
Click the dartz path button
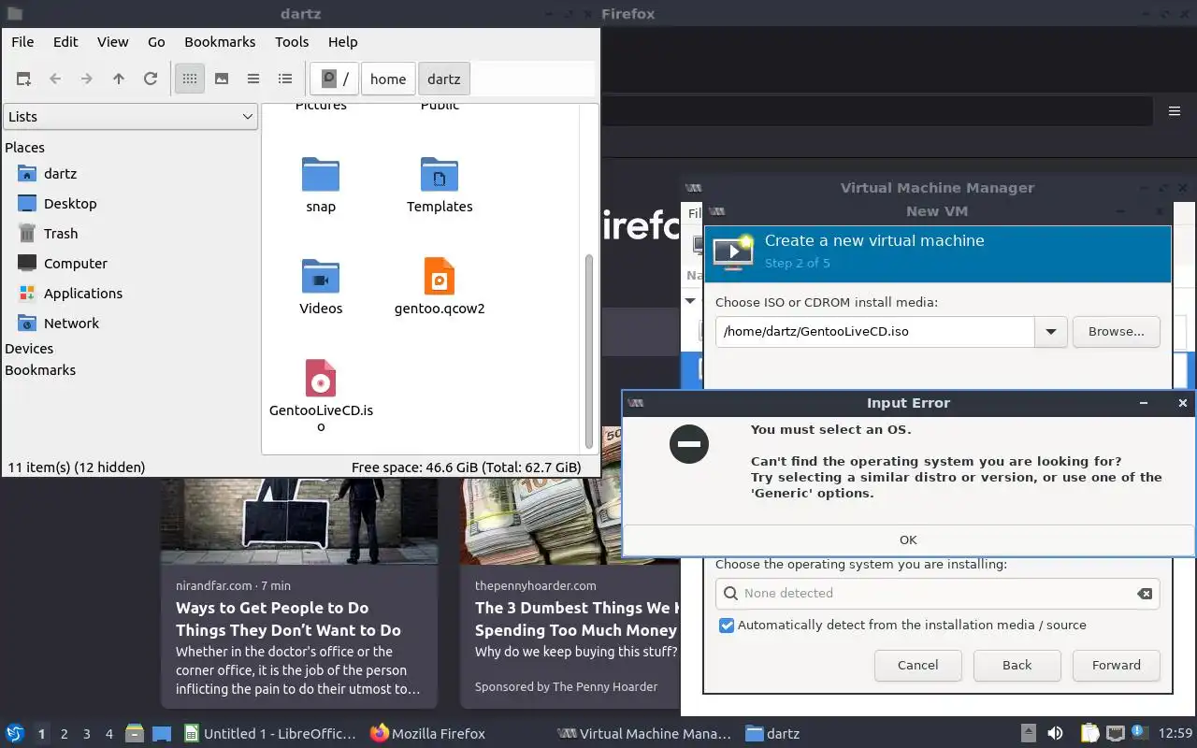[x=444, y=79]
